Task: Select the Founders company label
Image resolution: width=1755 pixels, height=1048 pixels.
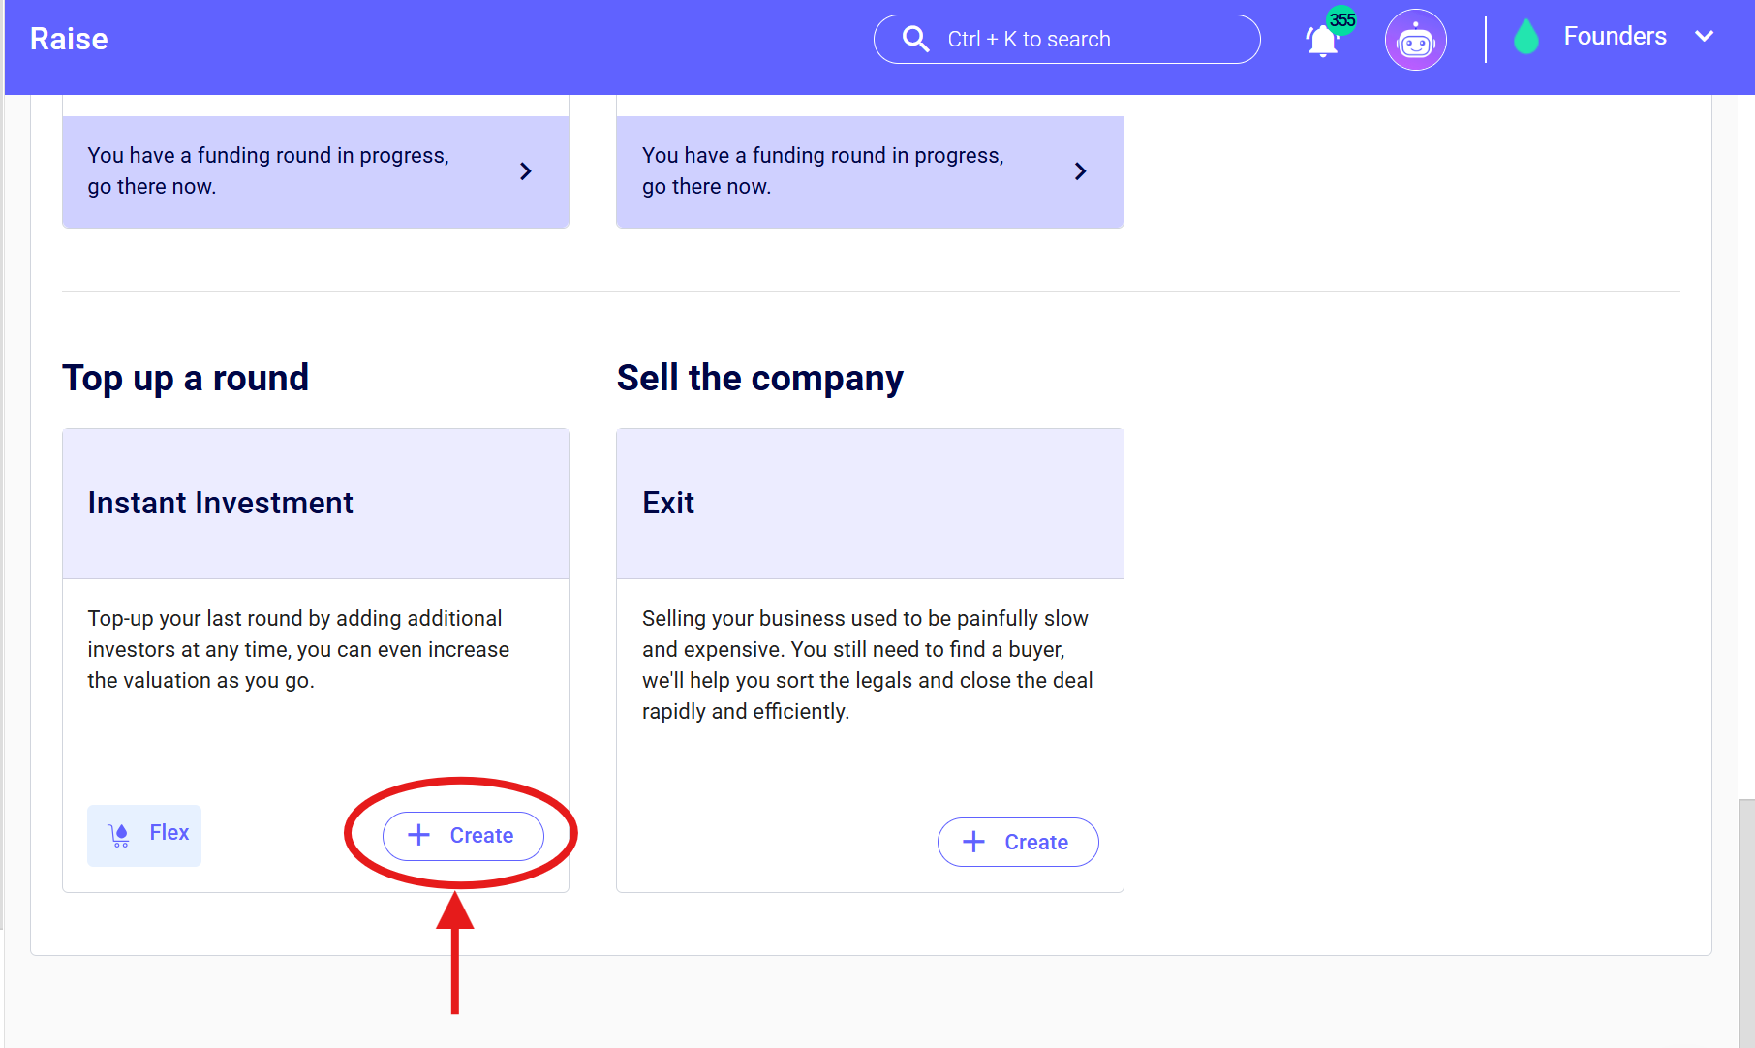Action: [x=1615, y=37]
